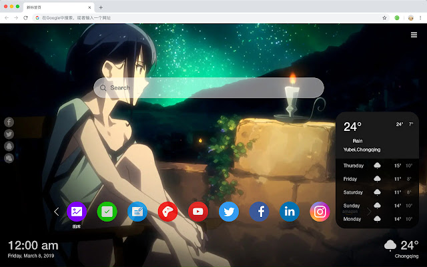Viewport: 427px width, 267px height.
Task: Show next shortcuts with right chevron
Action: coord(369,212)
